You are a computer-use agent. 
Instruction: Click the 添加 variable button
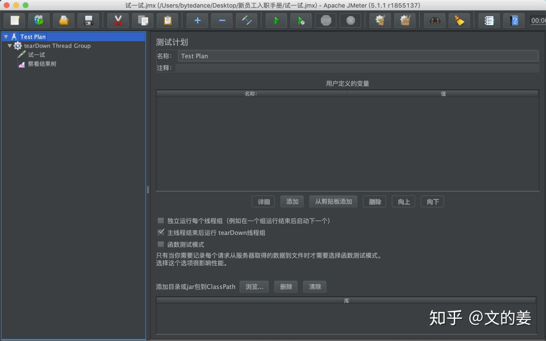click(x=292, y=202)
